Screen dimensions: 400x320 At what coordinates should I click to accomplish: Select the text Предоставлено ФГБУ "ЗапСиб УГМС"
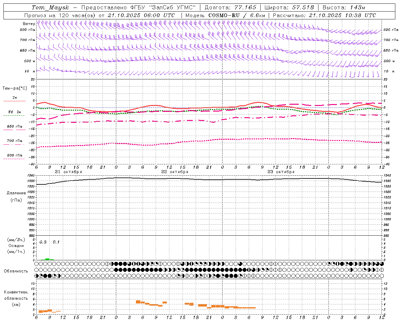138,7
